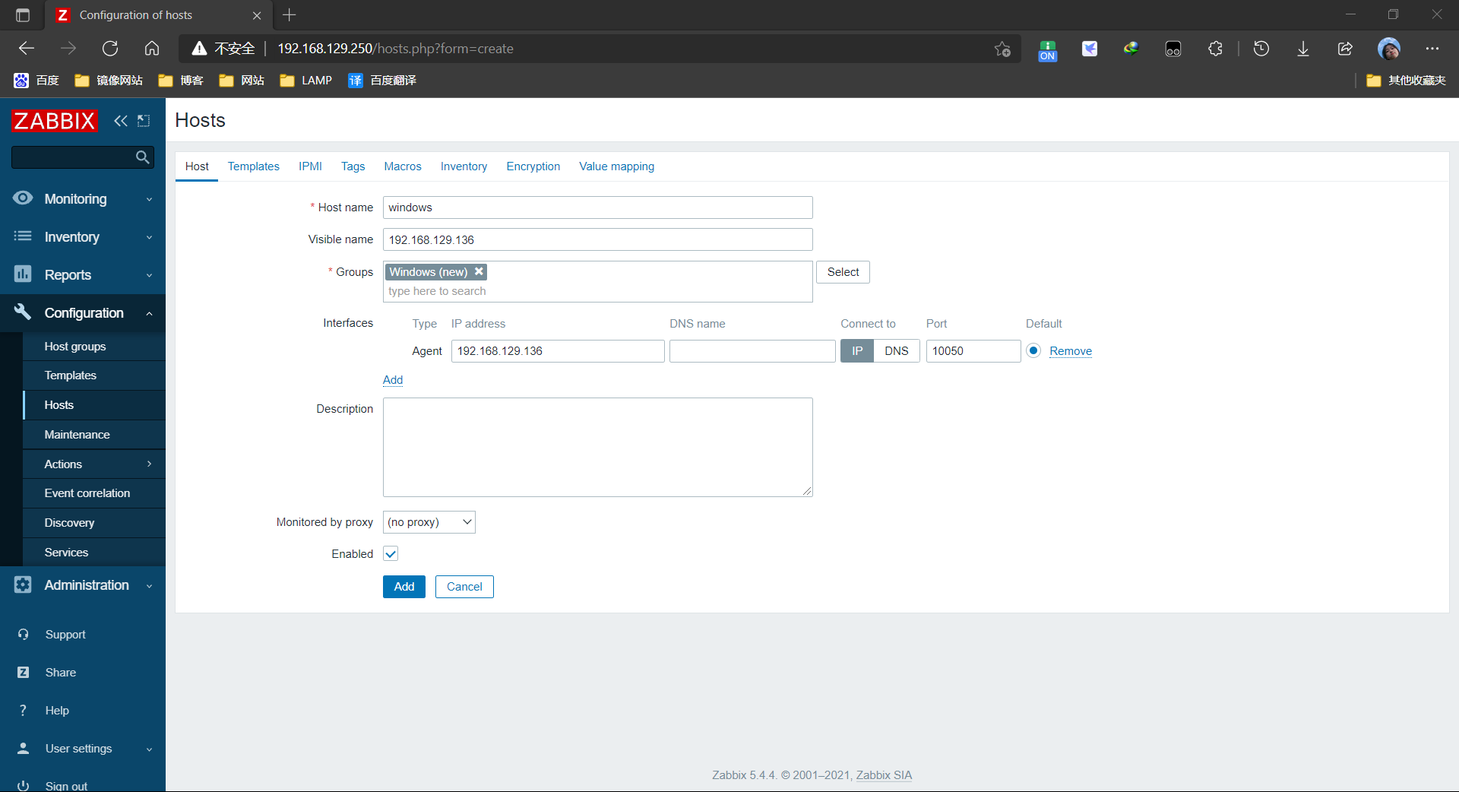Uncheck the Enabled checkbox

[x=391, y=554]
